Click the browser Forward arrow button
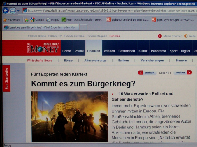This screenshot has height=147, width=197. 13,11
